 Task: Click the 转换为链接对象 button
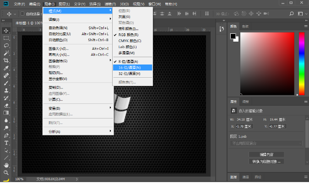[x=266, y=161]
